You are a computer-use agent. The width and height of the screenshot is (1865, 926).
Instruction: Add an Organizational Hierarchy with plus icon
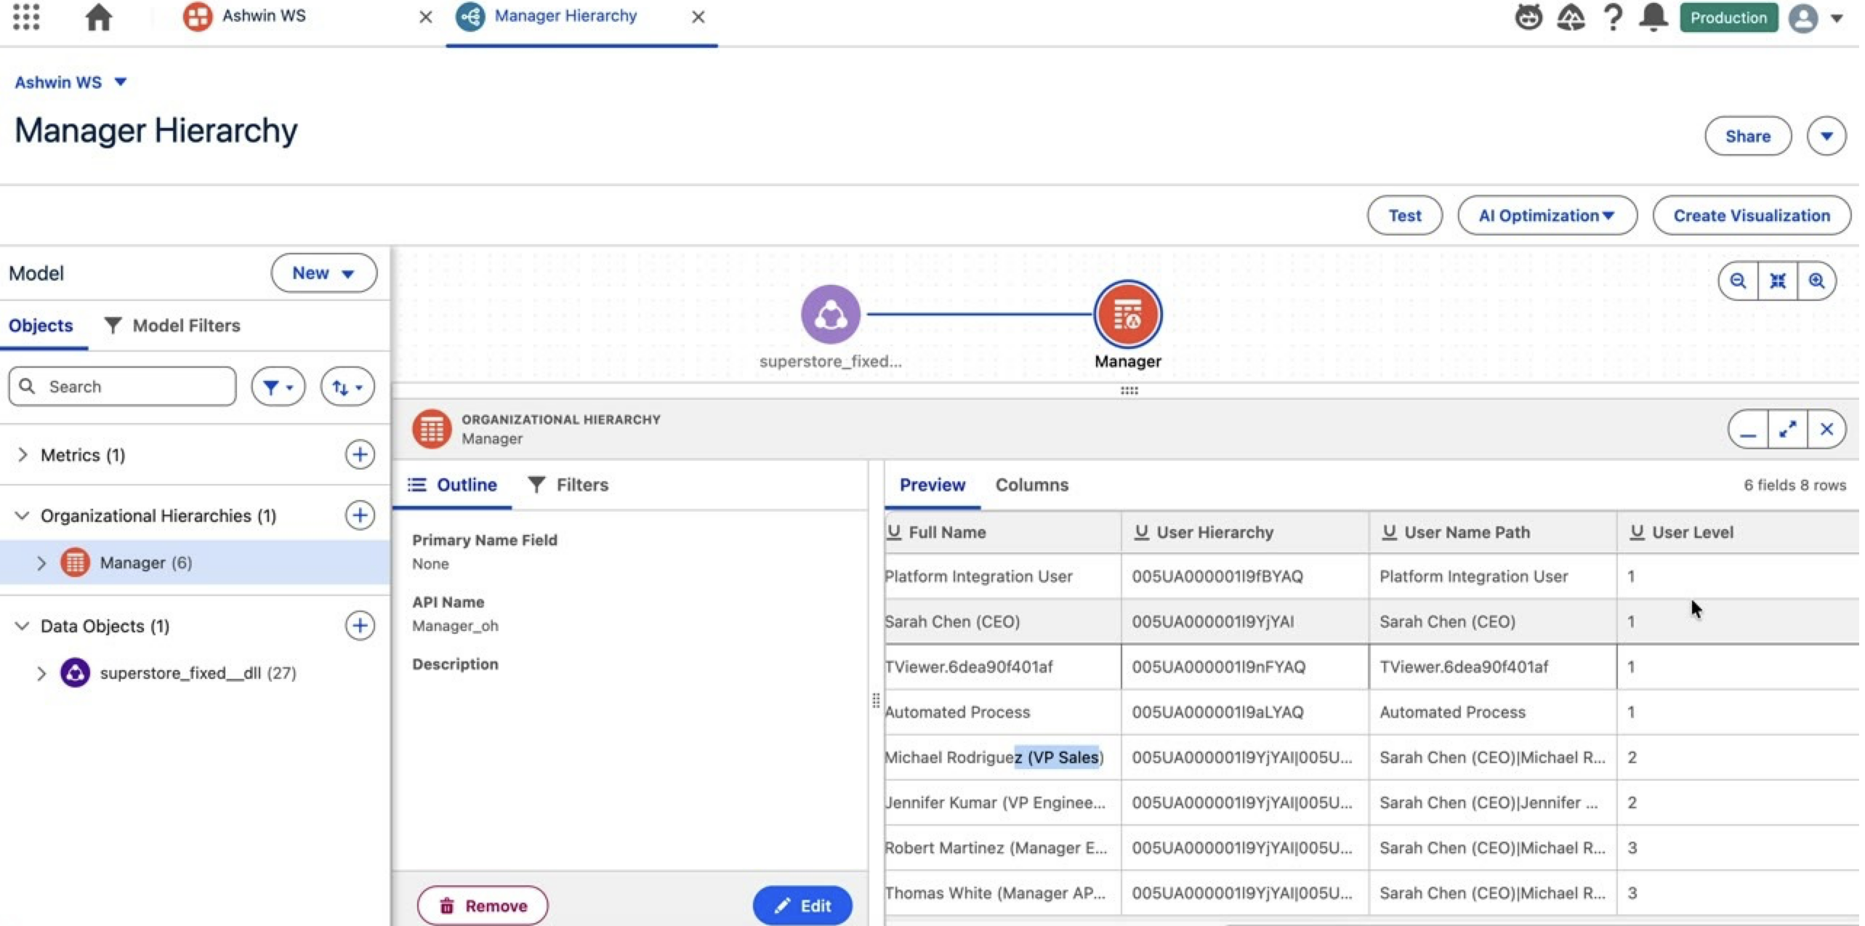click(x=360, y=515)
